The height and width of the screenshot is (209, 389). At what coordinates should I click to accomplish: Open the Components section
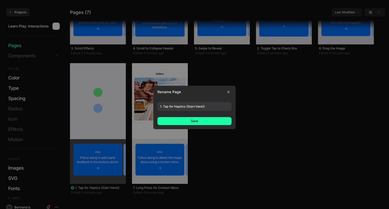[x=22, y=56]
